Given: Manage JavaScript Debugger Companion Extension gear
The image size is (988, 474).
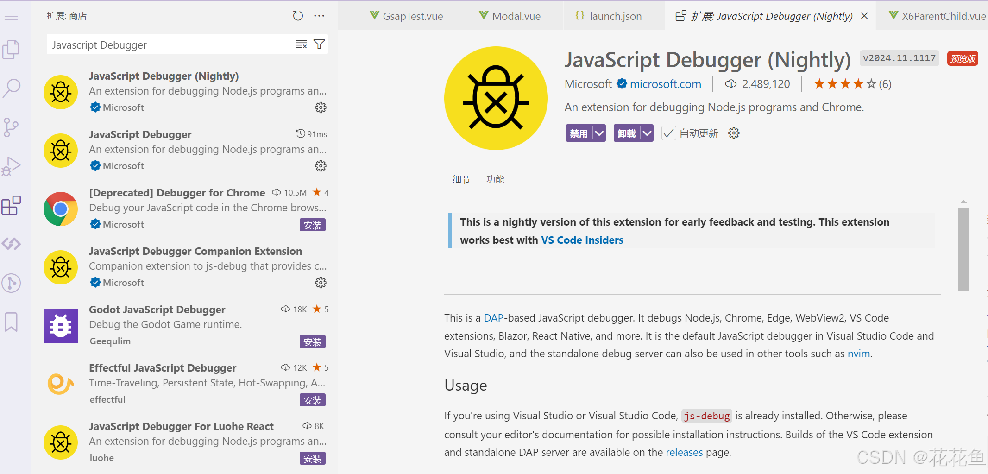Looking at the screenshot, I should coord(321,283).
